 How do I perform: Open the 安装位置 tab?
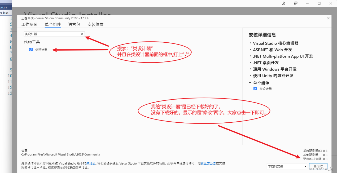click(x=95, y=24)
